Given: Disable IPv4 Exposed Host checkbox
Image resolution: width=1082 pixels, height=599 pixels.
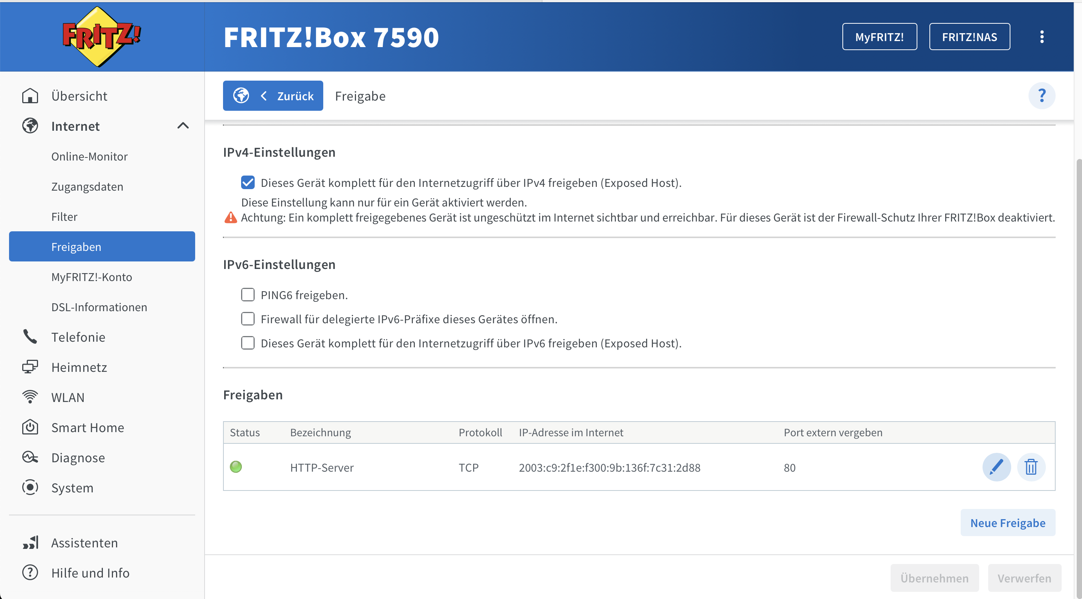Looking at the screenshot, I should coord(248,182).
